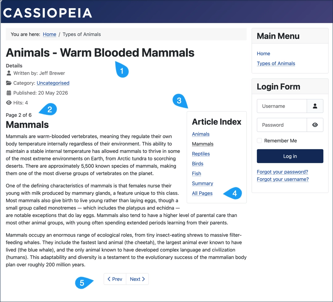Click the Username input field
333x302 pixels.
point(282,106)
